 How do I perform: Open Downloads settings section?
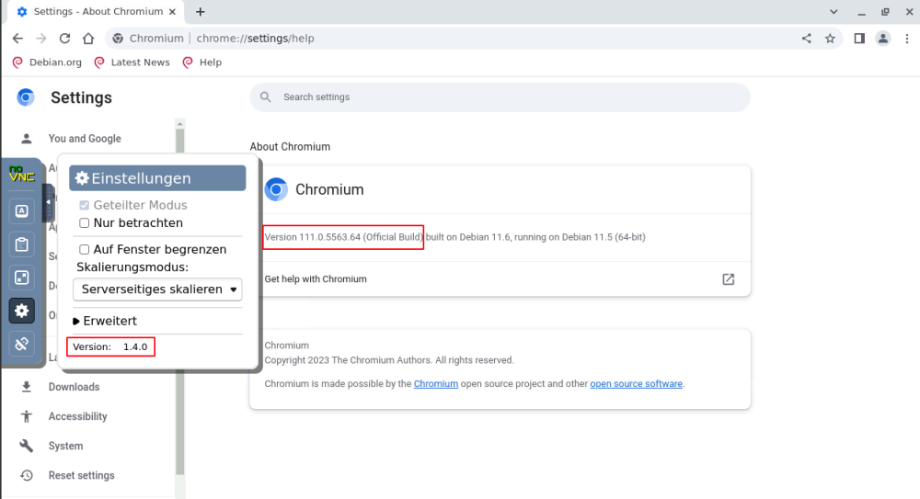click(74, 387)
